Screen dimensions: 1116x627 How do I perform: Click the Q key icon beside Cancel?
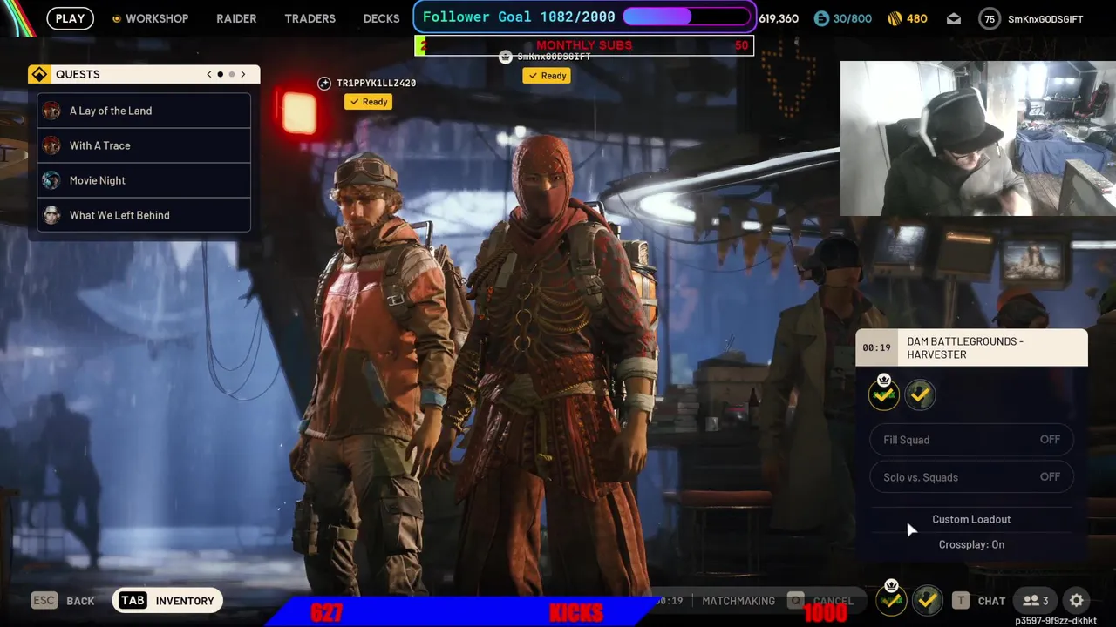795,600
